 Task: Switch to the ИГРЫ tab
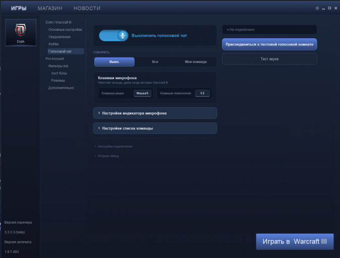[x=19, y=8]
